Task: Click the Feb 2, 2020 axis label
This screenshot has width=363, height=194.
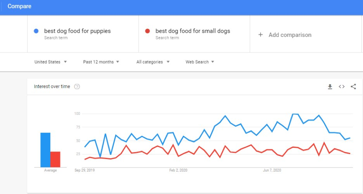Action: click(178, 170)
